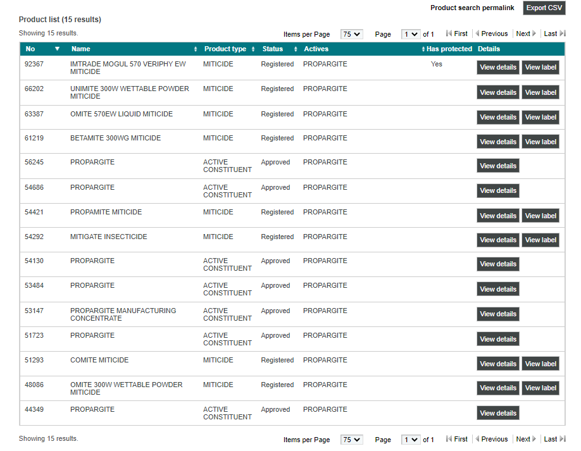581x451 pixels.
Task: View details for product 56245
Action: (x=498, y=166)
